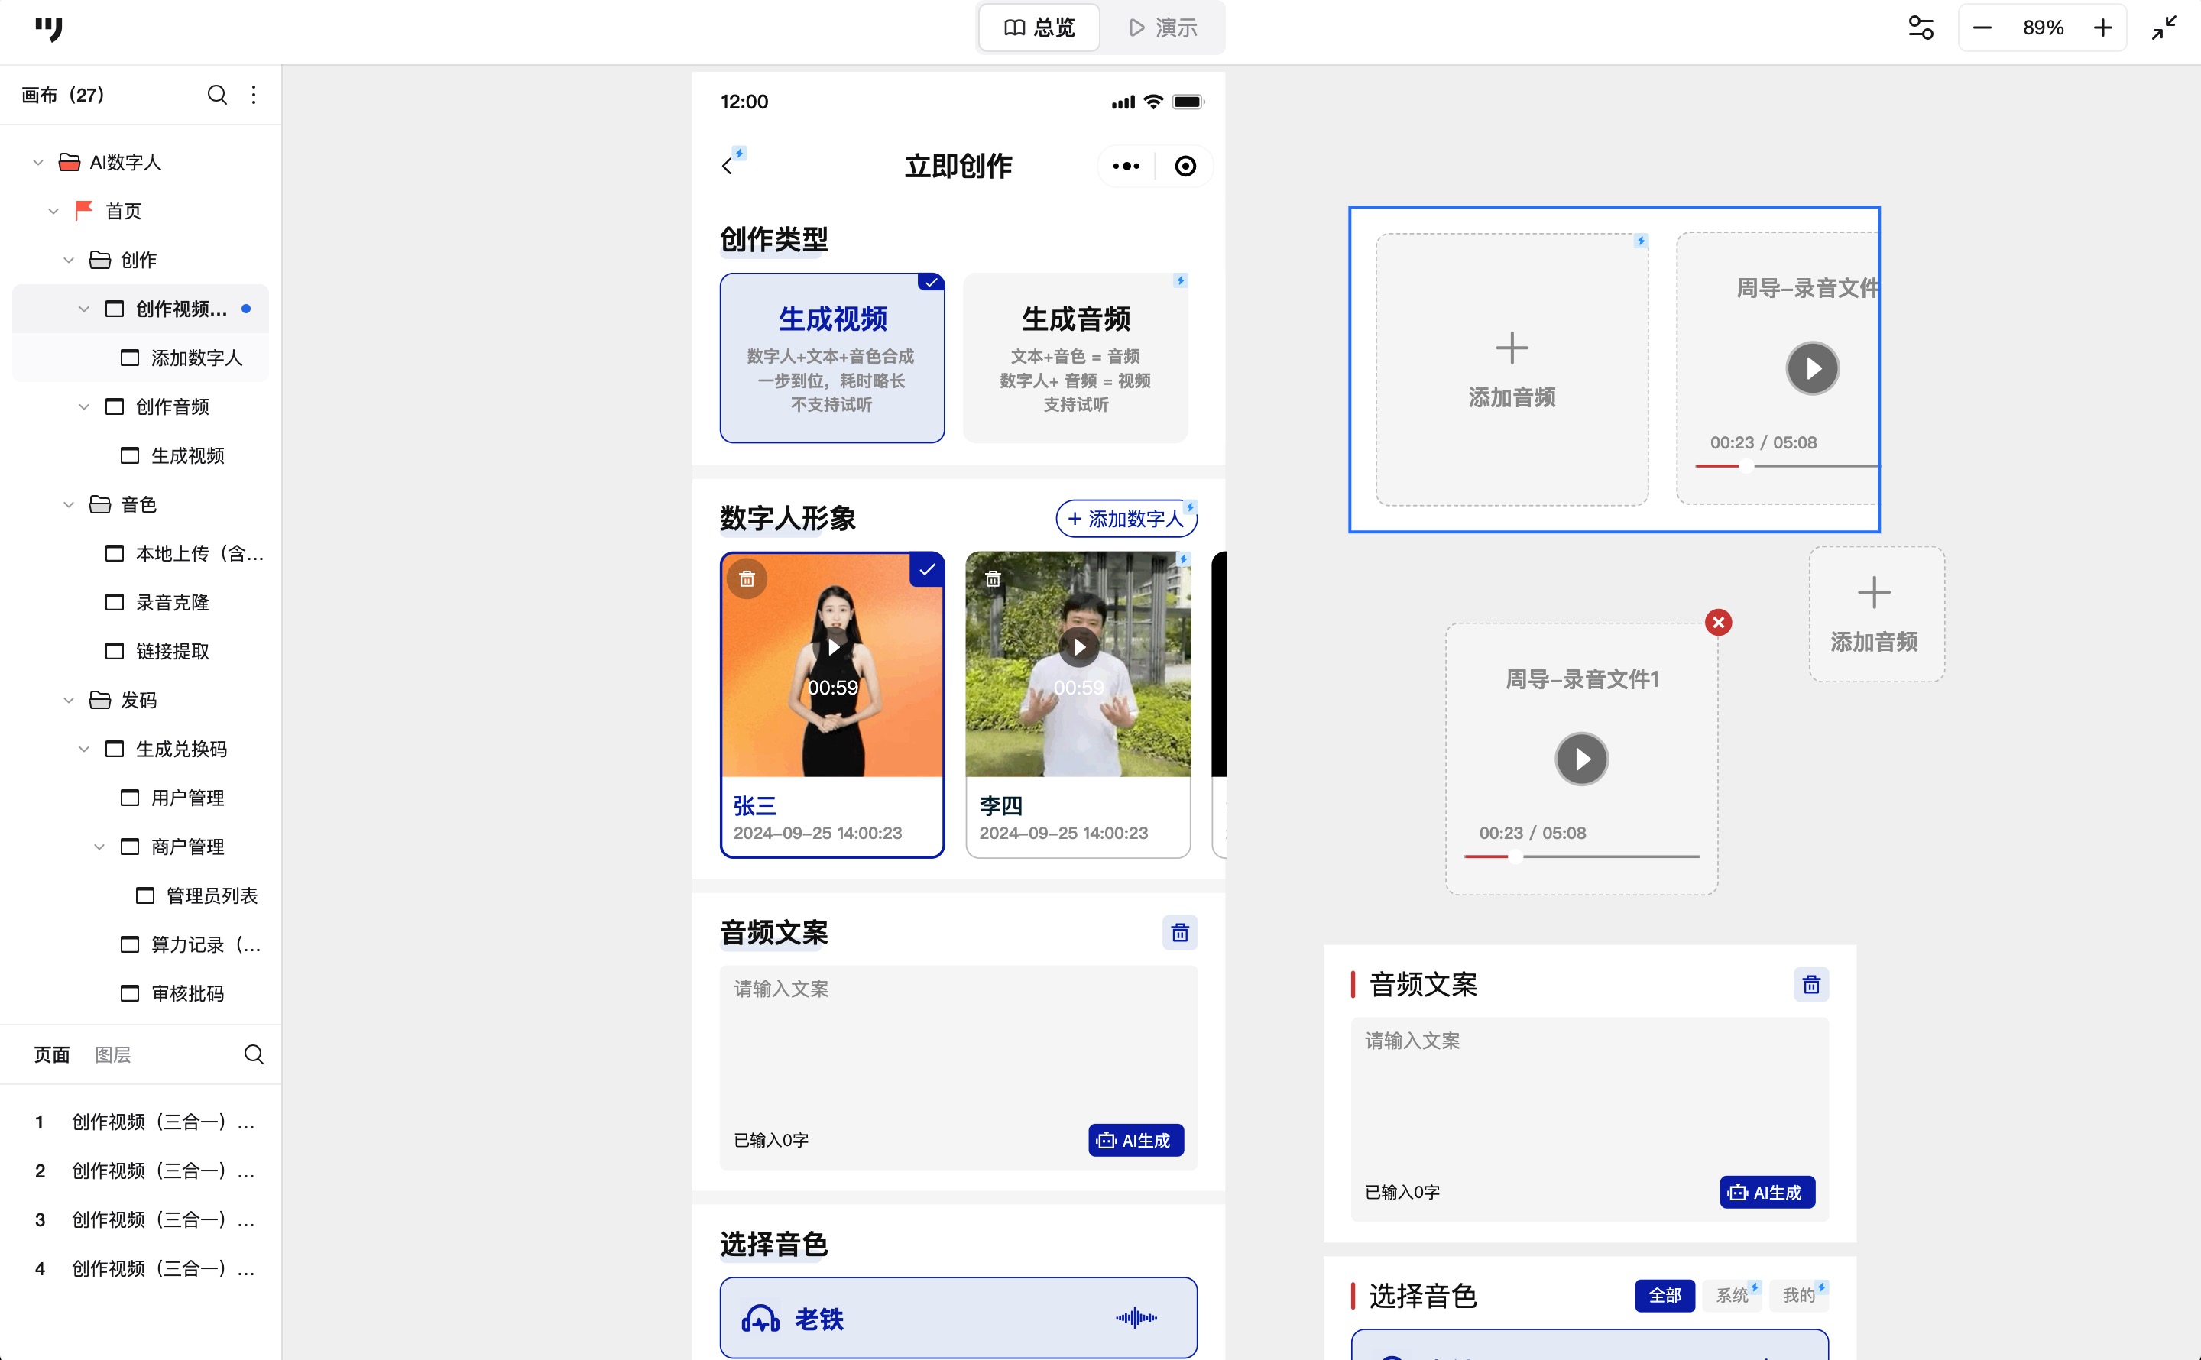The image size is (2201, 1360).
Task: Search pages with the lower magnifier icon
Action: [x=254, y=1054]
